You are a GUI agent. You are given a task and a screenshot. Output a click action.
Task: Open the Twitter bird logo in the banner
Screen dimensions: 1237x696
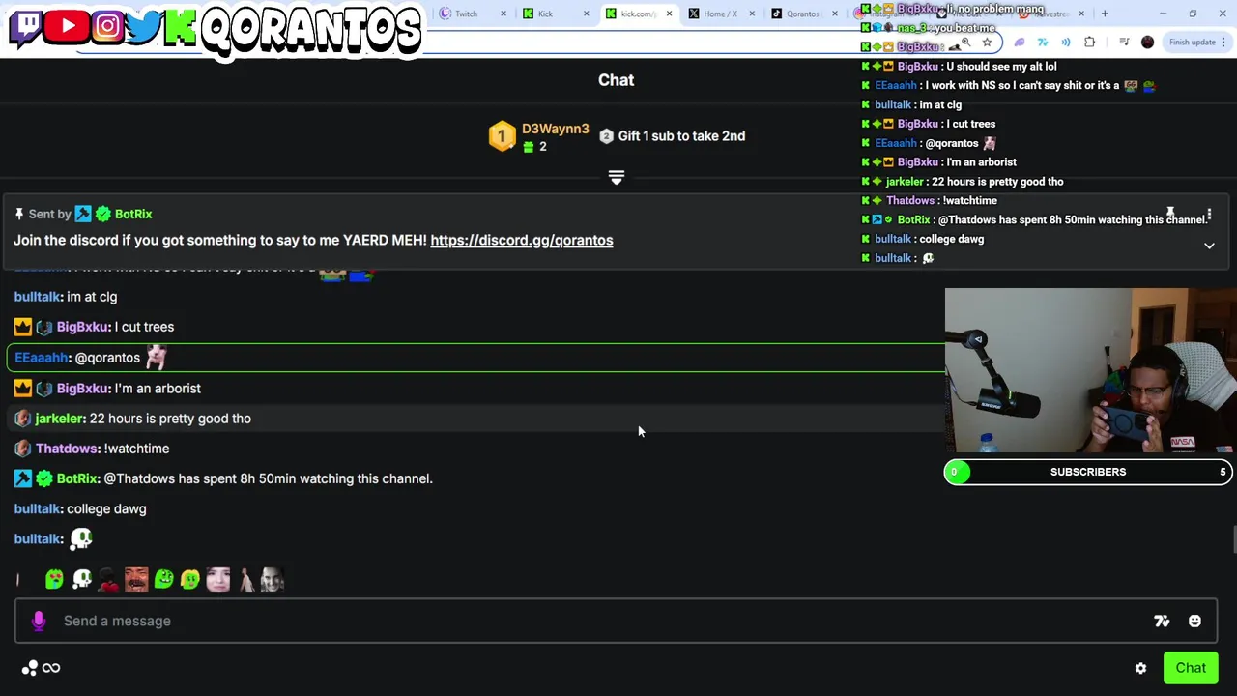(x=143, y=27)
